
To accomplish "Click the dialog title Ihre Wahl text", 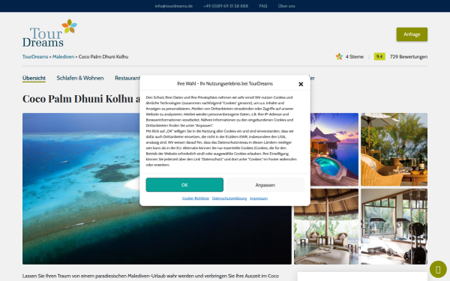I will (x=225, y=84).
